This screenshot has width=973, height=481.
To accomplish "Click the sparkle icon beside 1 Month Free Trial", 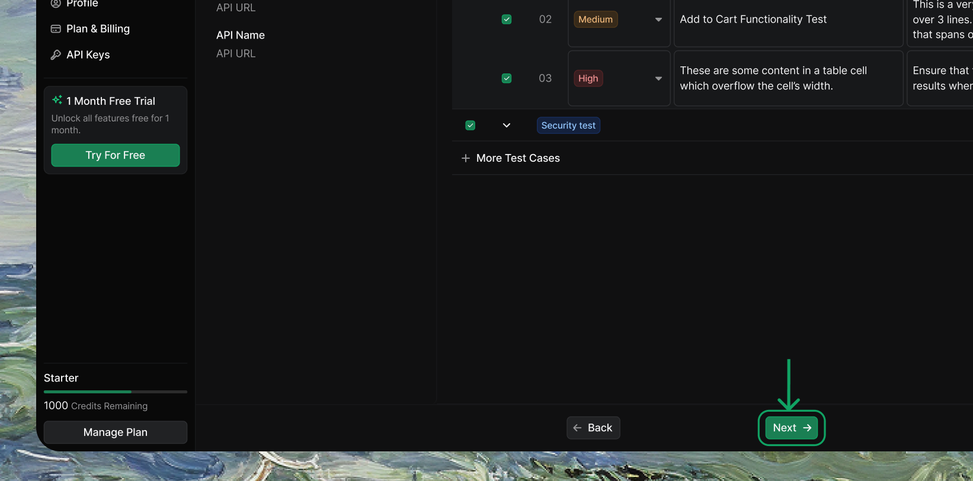I will [x=57, y=100].
